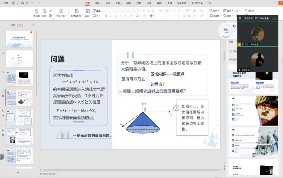Viewport: 283px width, 178px height.
Task: Toggle Underline formatting button
Action: point(116,16)
